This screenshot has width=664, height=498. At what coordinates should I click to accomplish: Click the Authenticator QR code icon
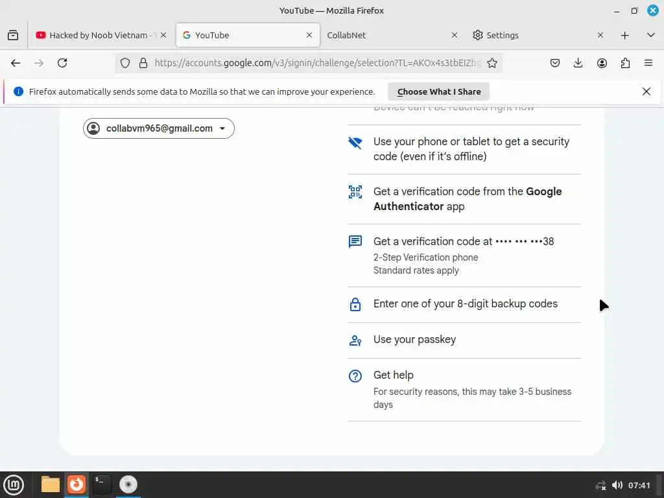pyautogui.click(x=355, y=192)
